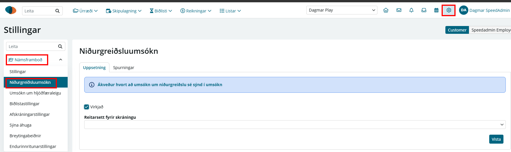Image resolution: width=511 pixels, height=152 pixels.
Task: Open the Dagmar Play school dropdown
Action: pos(342,10)
